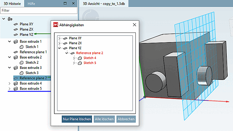The height and width of the screenshot is (131, 233).
Task: Select Plane ZX label in history tree
Action: 26,29
